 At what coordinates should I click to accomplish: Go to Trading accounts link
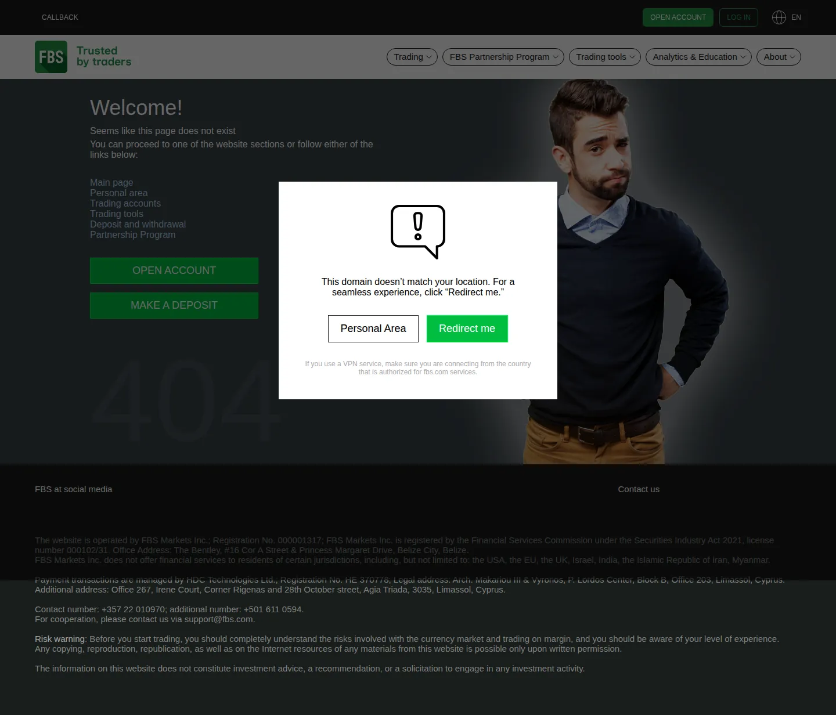pos(125,203)
